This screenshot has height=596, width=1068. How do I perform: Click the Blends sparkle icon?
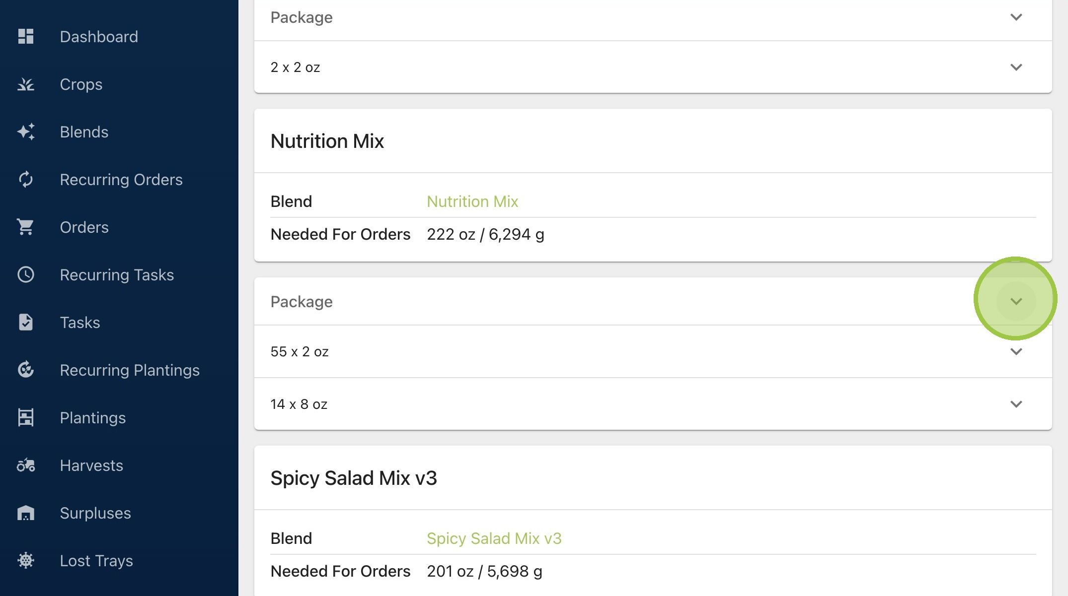(26, 132)
